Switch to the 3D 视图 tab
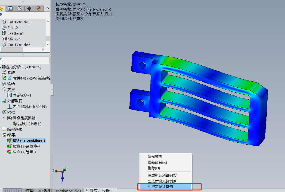Viewport: 285px width, 192px height. [x=45, y=190]
